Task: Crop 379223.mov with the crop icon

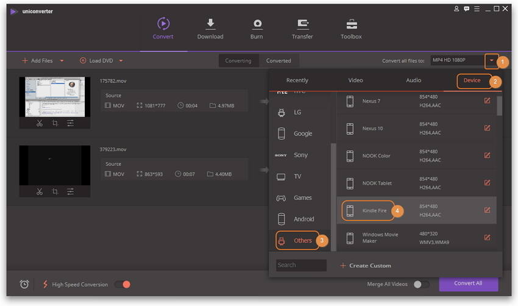Action: click(55, 191)
